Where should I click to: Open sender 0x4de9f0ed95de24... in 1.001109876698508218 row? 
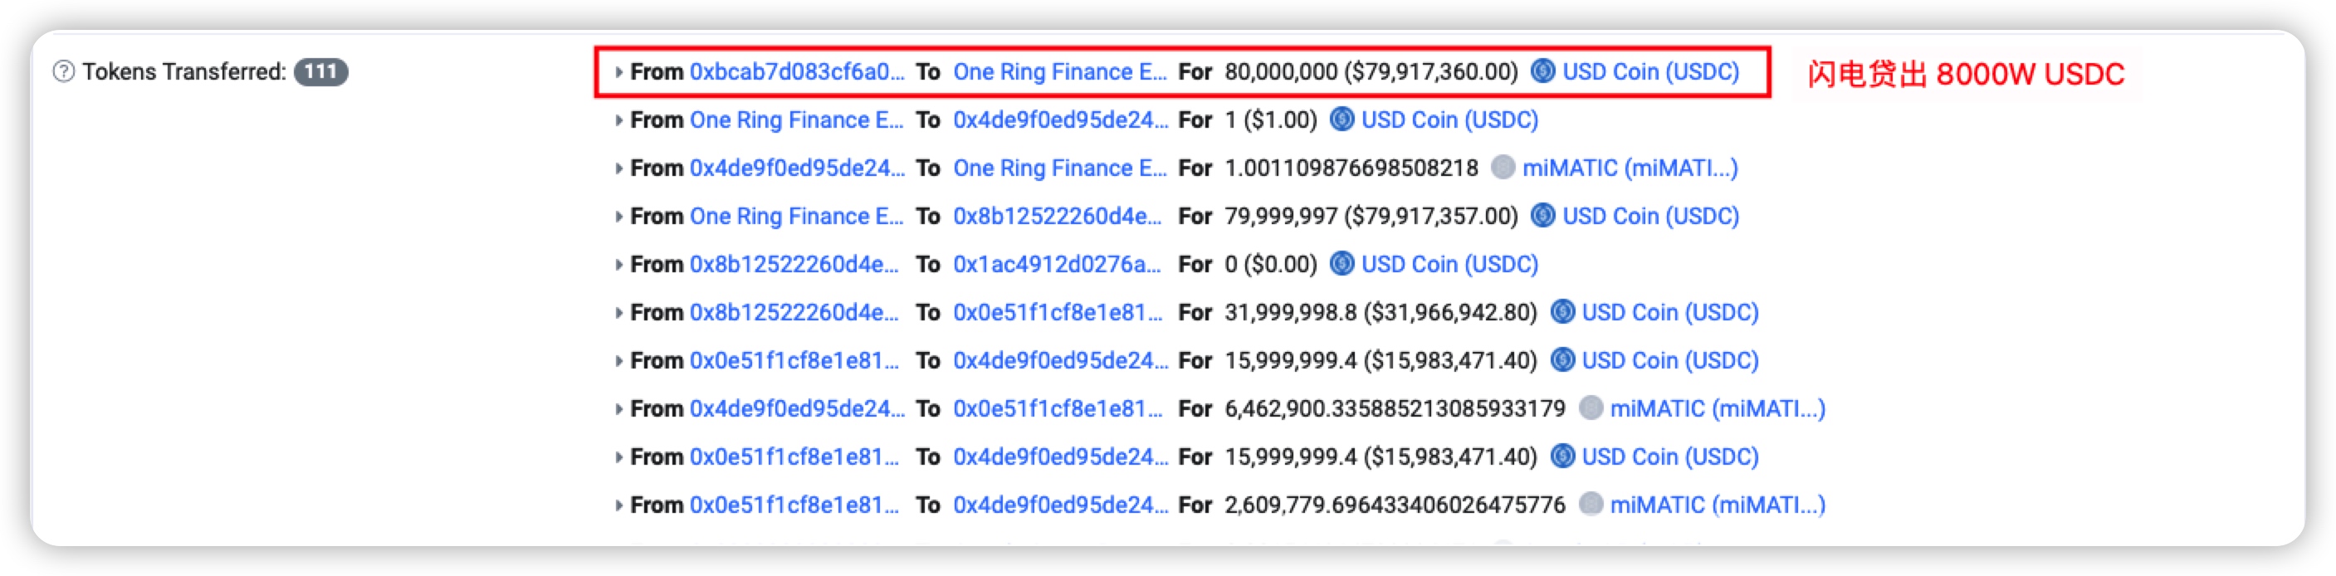tap(797, 168)
